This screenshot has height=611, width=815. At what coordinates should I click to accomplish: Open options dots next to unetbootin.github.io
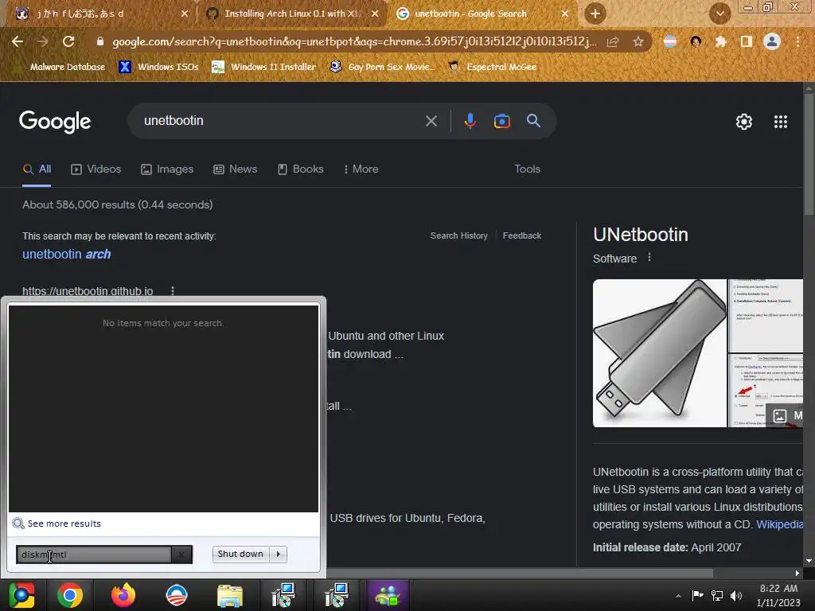tap(173, 291)
